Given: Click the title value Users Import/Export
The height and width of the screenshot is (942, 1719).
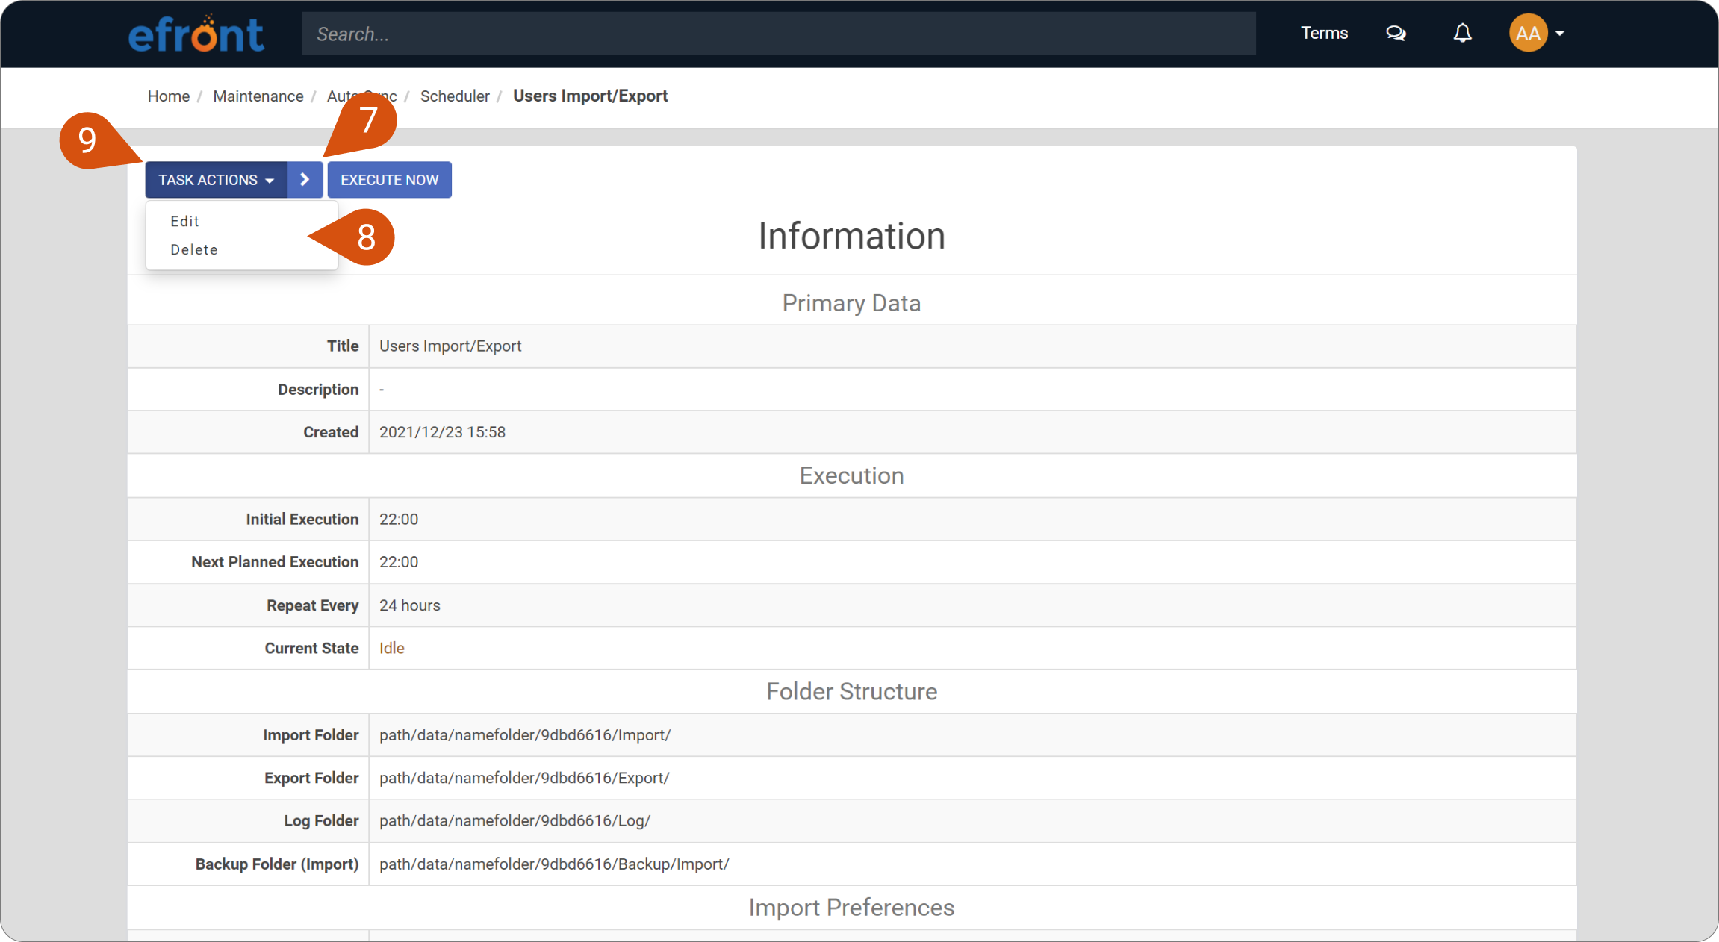Looking at the screenshot, I should pyautogui.click(x=450, y=346).
